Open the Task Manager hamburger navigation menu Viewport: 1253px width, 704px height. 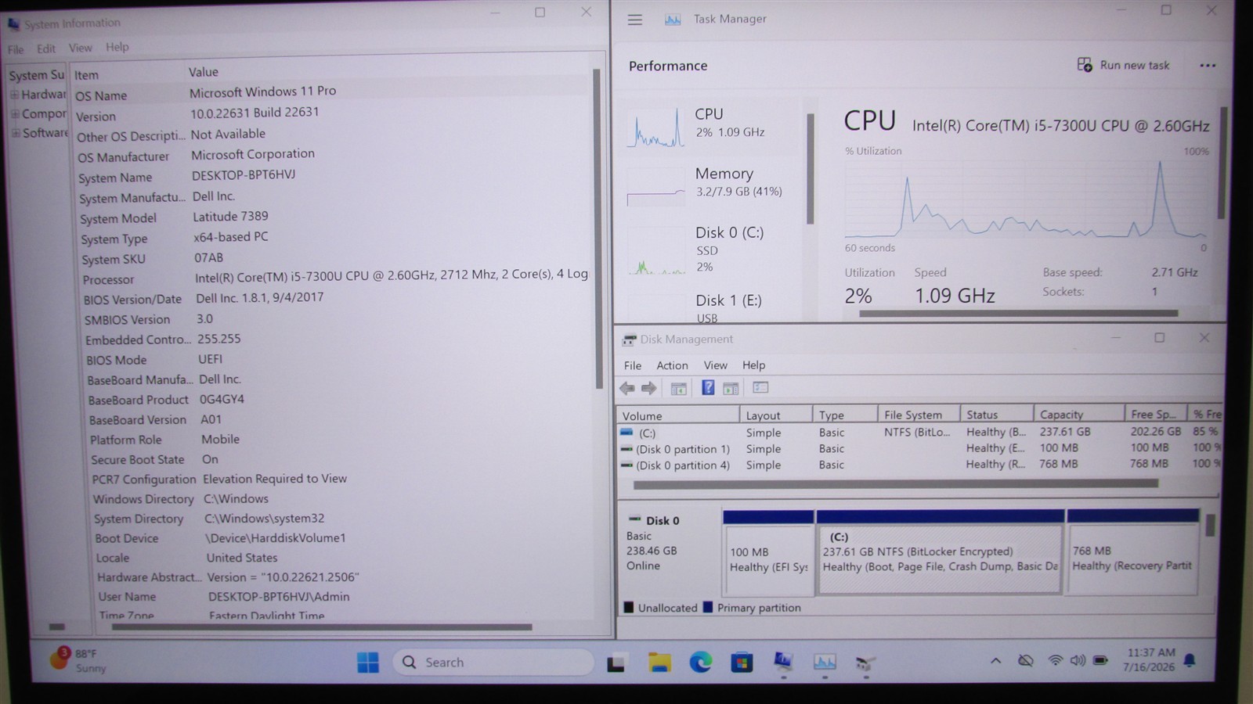[635, 20]
